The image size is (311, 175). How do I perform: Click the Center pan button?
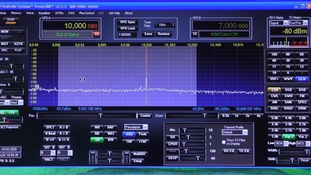coord(145,116)
